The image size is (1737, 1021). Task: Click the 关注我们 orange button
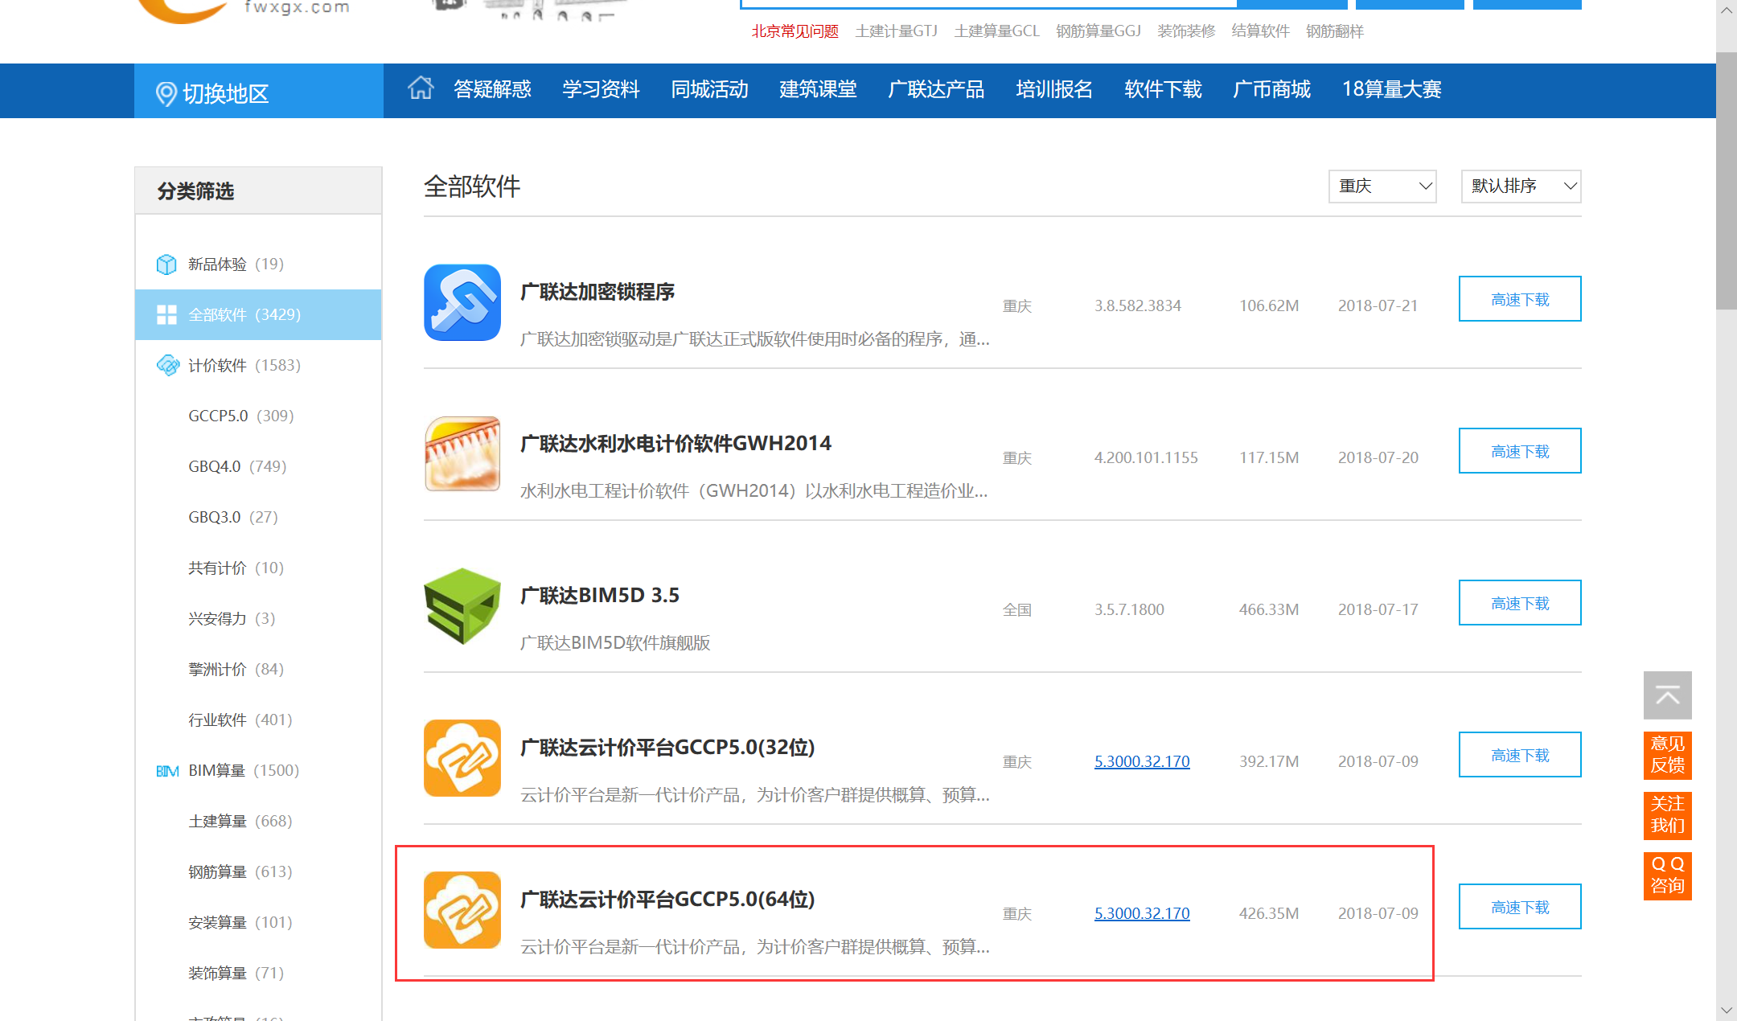coord(1668,815)
